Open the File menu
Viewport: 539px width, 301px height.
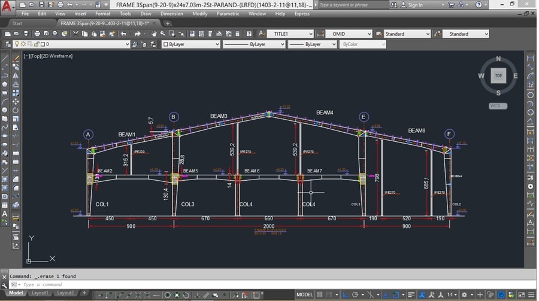[25, 14]
